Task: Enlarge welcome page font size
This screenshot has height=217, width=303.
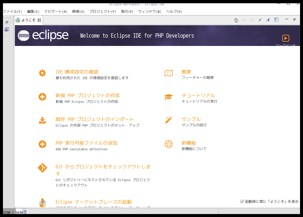Action: 268,20
